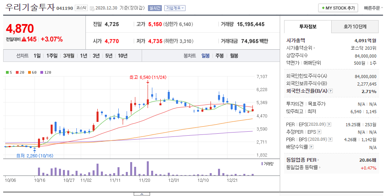Click MY STOCK 추가 button

(x=338, y=8)
